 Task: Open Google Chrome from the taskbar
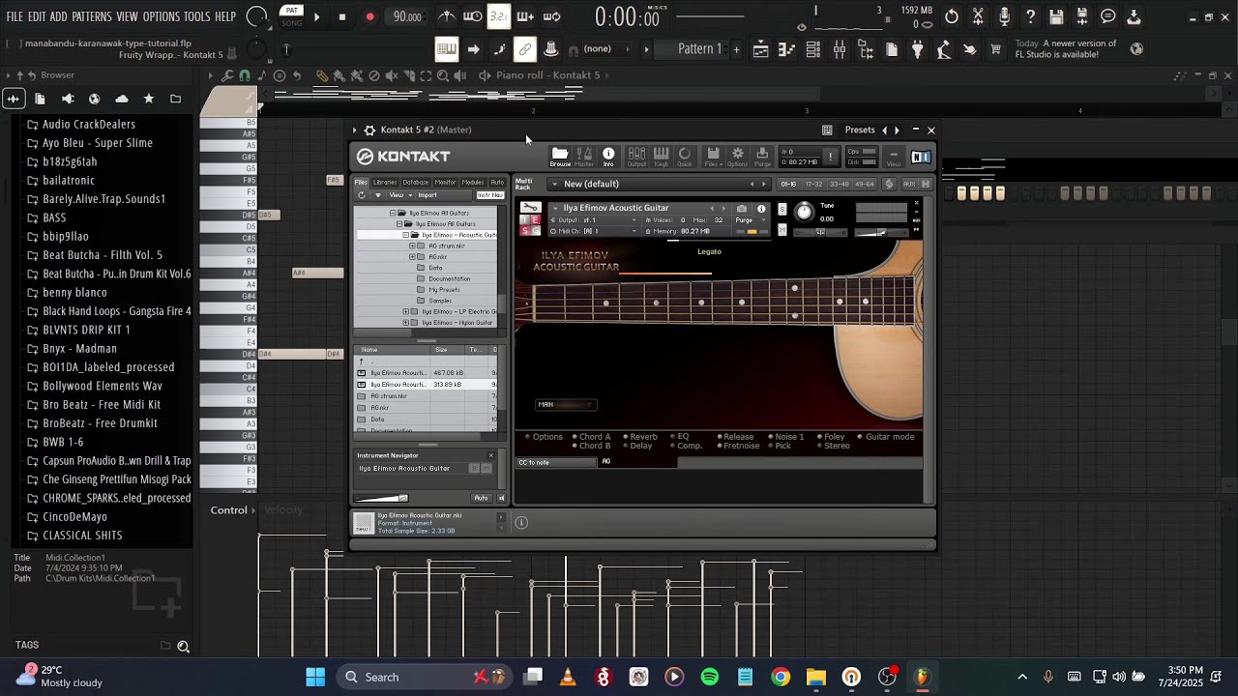tap(781, 677)
